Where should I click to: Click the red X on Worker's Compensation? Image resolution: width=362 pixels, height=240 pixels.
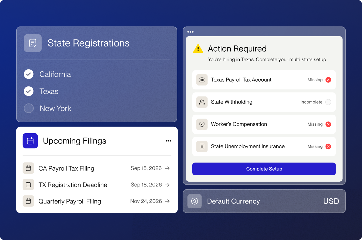pyautogui.click(x=328, y=124)
